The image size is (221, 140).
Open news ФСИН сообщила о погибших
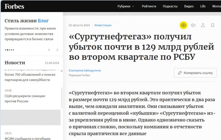pyautogui.click(x=28, y=139)
